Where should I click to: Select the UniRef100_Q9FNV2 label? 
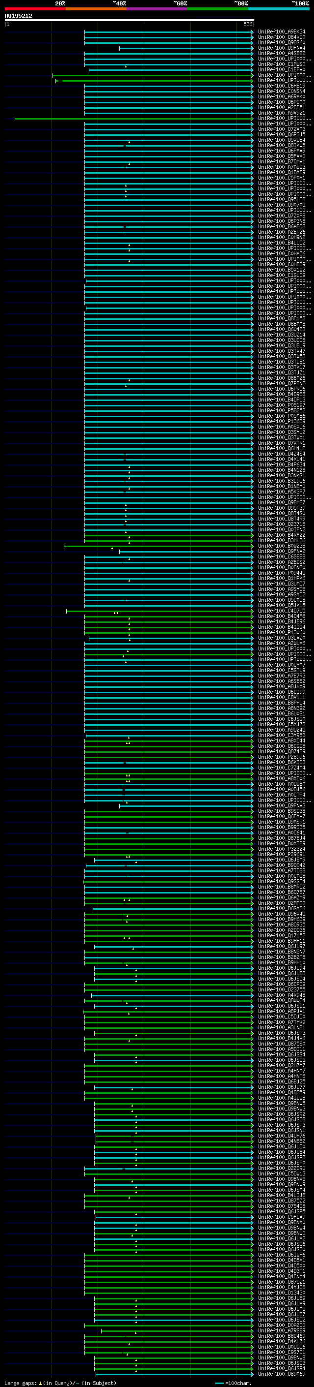[x=281, y=552]
